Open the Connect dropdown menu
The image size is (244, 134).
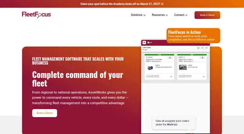pyautogui.click(x=181, y=15)
